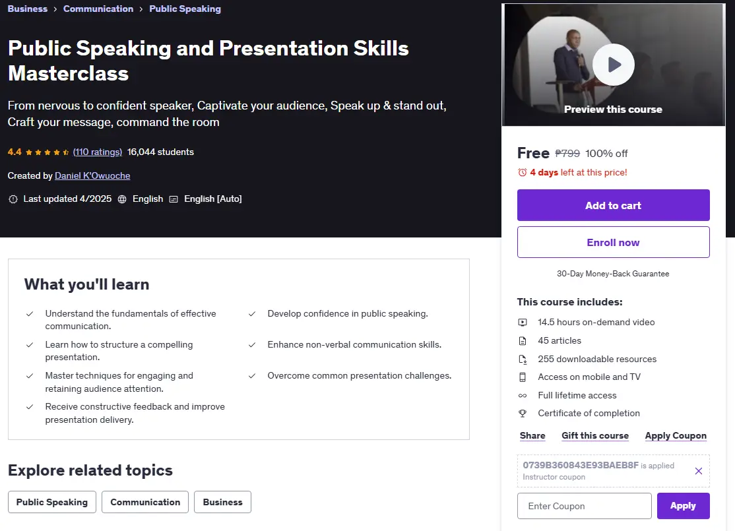Click the course preview thumbnail image
This screenshot has width=735, height=531.
613,65
